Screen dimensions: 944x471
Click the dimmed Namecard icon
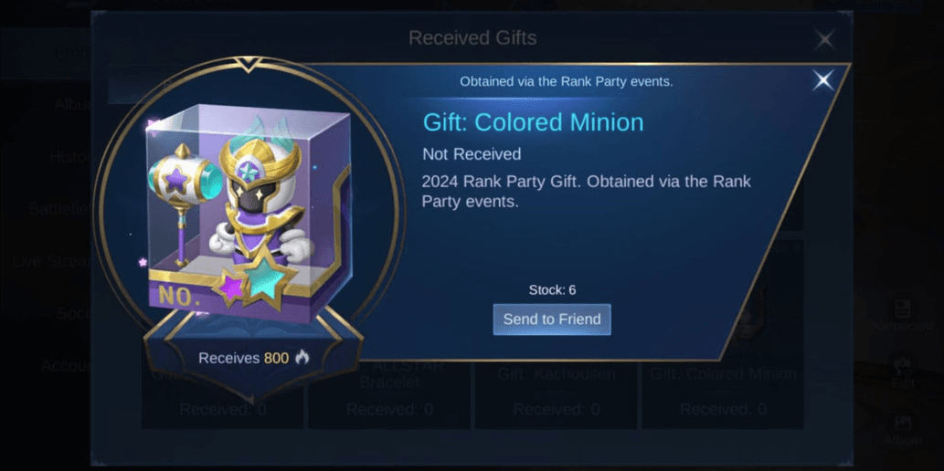(x=903, y=315)
